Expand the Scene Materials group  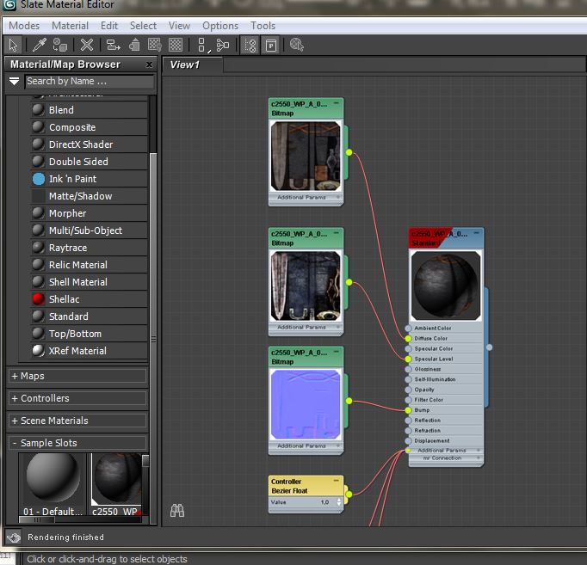(77, 421)
